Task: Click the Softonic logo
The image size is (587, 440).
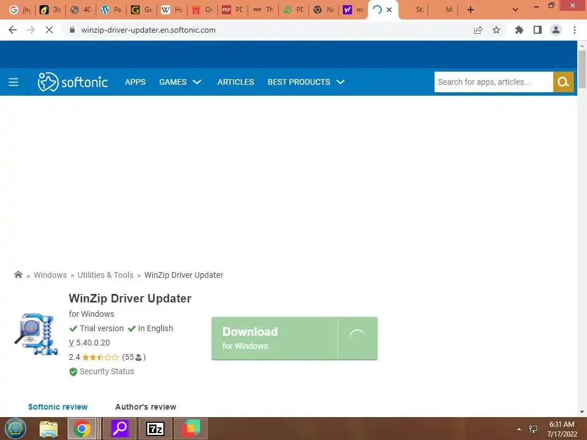Action: pos(73,82)
